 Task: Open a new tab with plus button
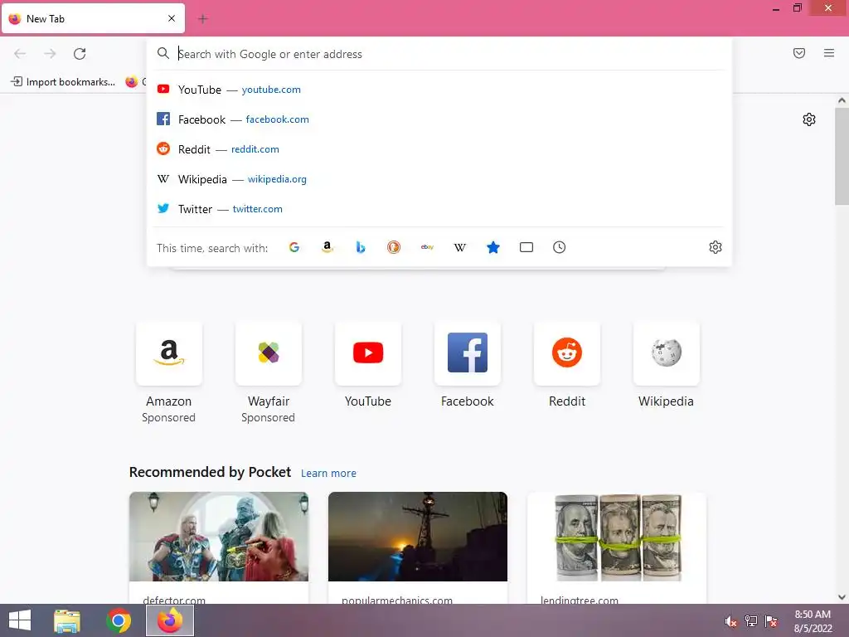click(x=203, y=19)
